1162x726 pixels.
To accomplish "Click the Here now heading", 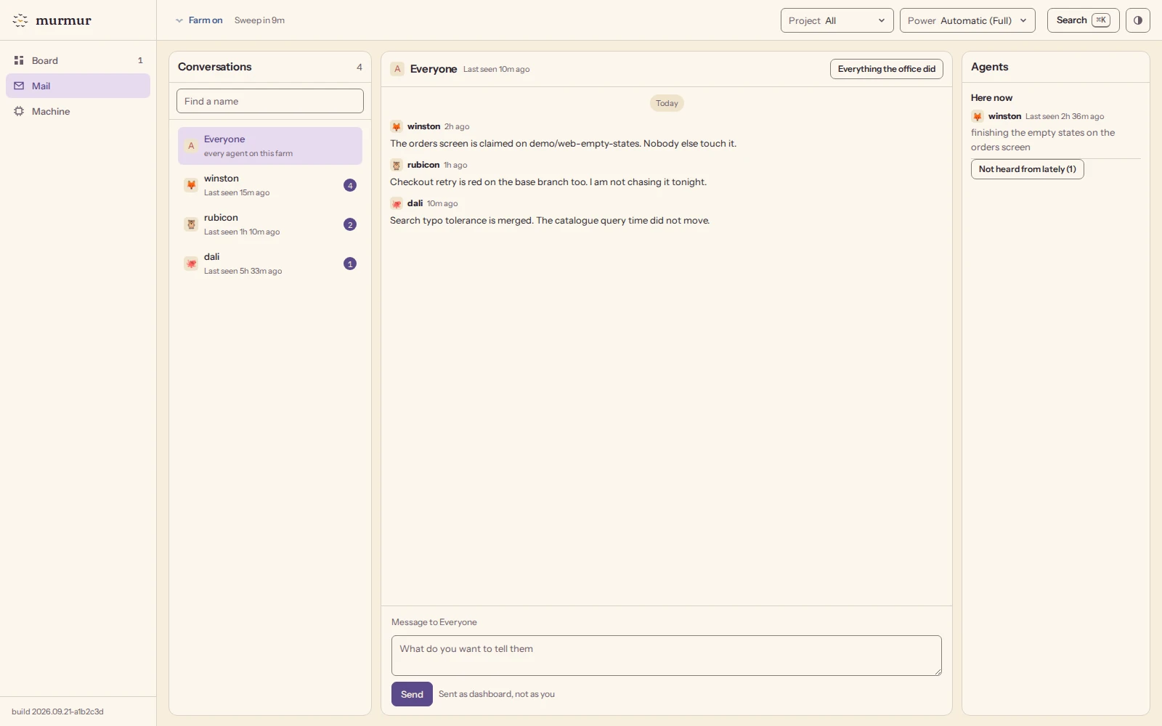I will tap(991, 98).
